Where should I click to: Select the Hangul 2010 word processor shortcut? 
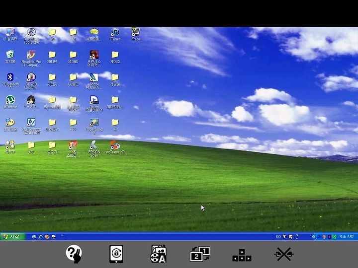tap(31, 126)
